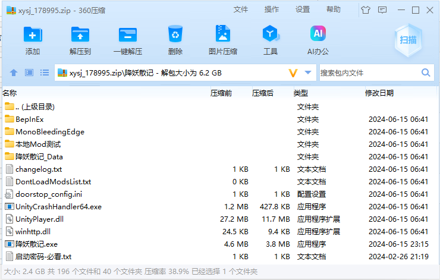
Task: Sort by 压缩后 column header
Action: [x=262, y=93]
